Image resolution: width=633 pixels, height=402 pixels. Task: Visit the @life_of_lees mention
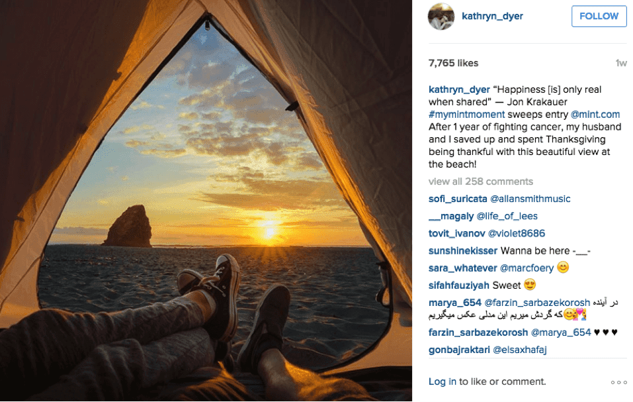click(507, 216)
